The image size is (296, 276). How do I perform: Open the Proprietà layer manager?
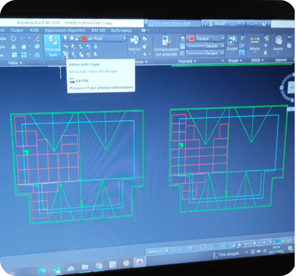click(x=53, y=46)
